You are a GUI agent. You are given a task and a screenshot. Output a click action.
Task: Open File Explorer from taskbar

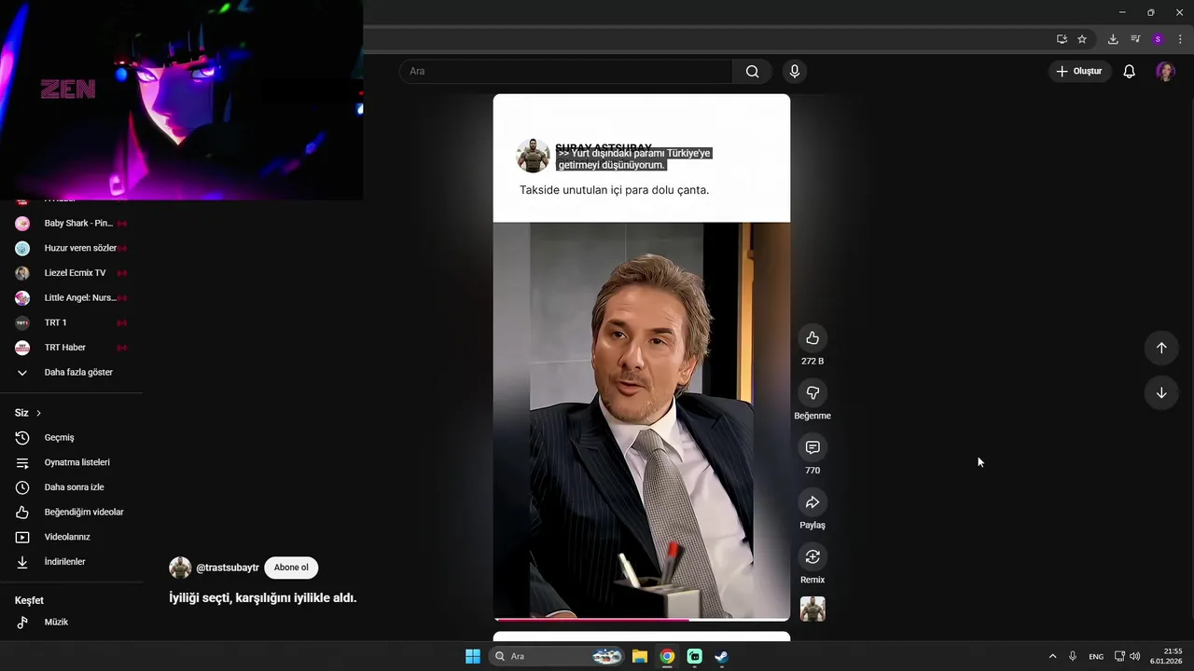[x=640, y=656]
